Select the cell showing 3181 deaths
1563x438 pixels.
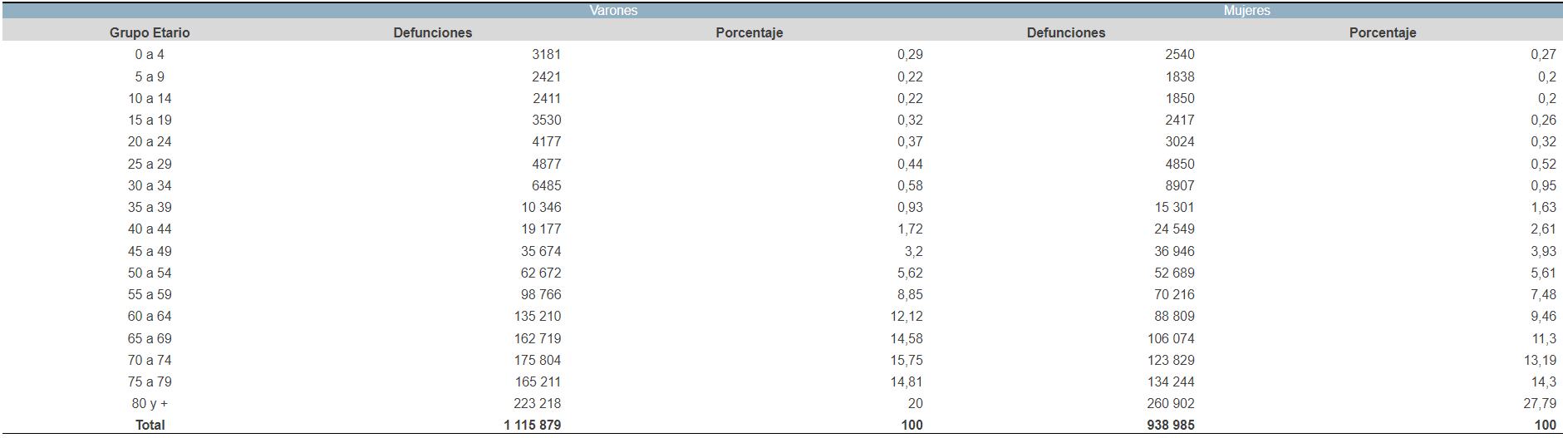(x=546, y=54)
